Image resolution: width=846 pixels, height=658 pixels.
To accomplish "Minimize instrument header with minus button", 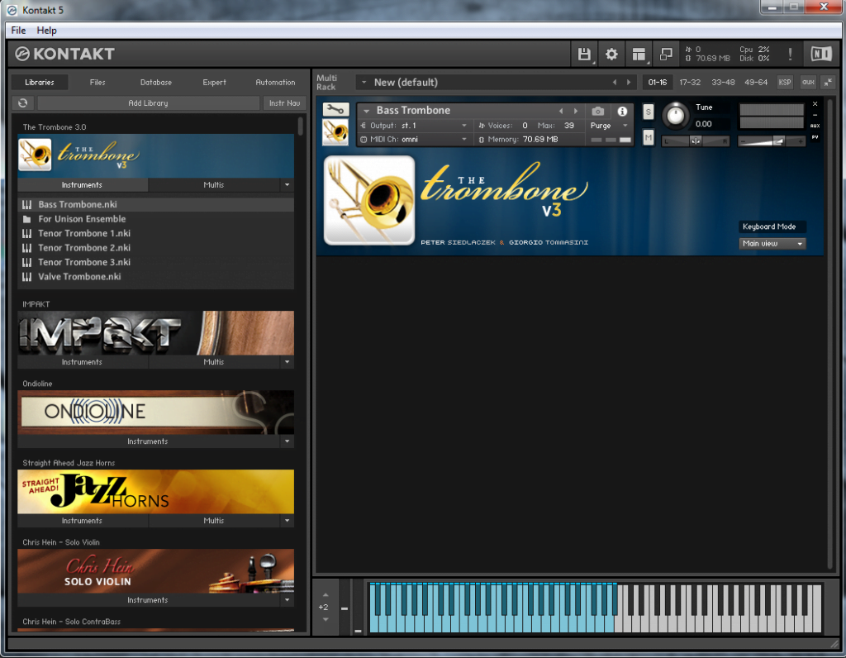I will click(815, 114).
